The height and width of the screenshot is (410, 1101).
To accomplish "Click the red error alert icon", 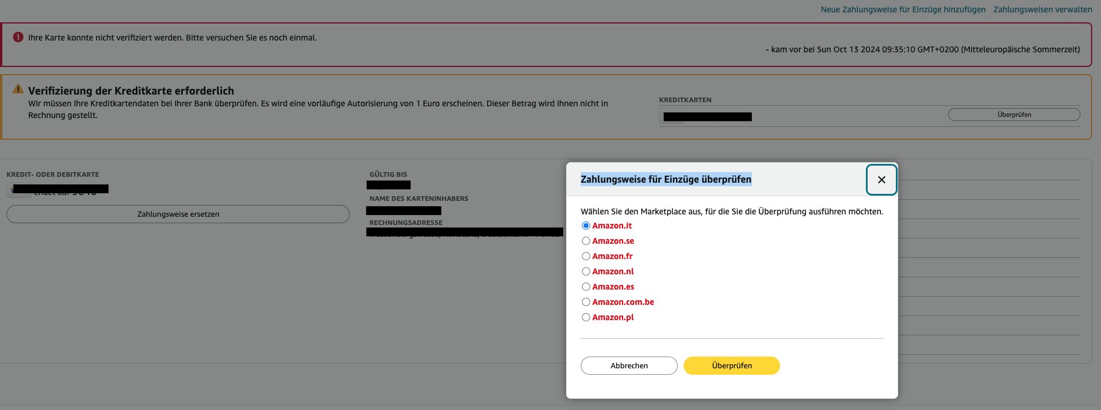I will tap(18, 37).
